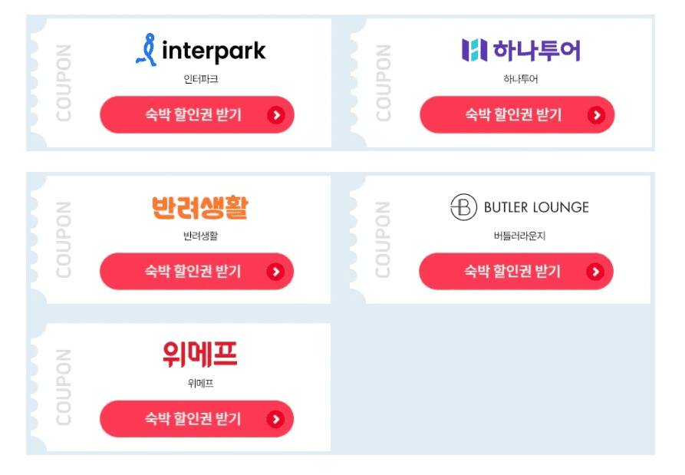Claim the 위메프 accommodation discount voucher

[196, 419]
